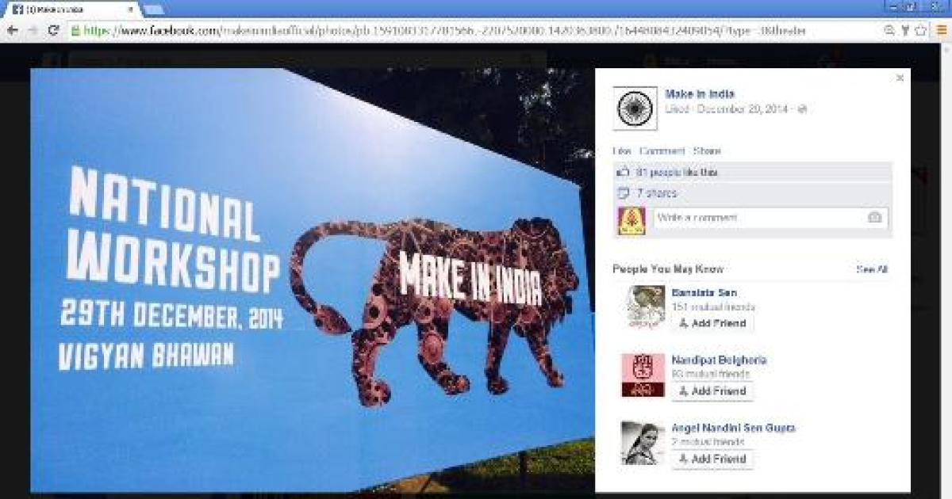This screenshot has height=499, width=952.
Task: Close the photo viewer with the X
Action: click(x=900, y=78)
